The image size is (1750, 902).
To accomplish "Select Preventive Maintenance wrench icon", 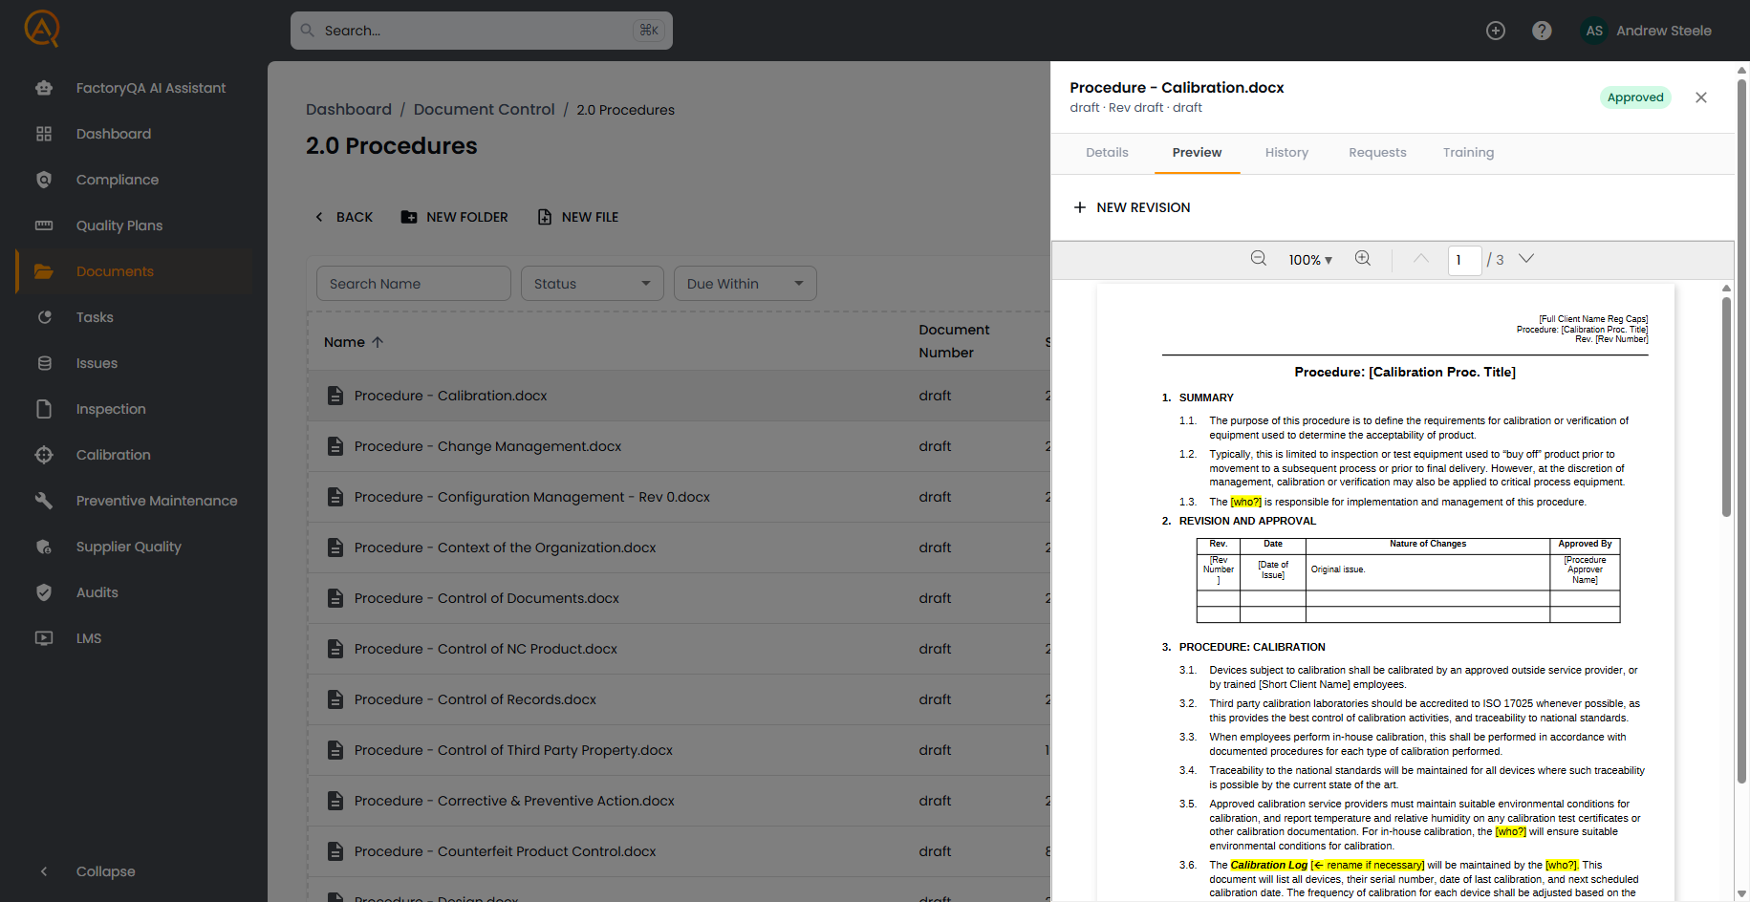I will click(x=44, y=501).
